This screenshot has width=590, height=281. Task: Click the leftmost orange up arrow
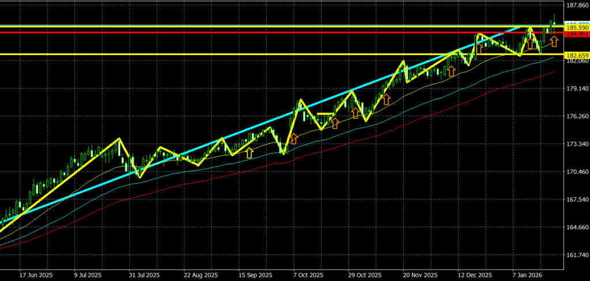pyautogui.click(x=249, y=153)
